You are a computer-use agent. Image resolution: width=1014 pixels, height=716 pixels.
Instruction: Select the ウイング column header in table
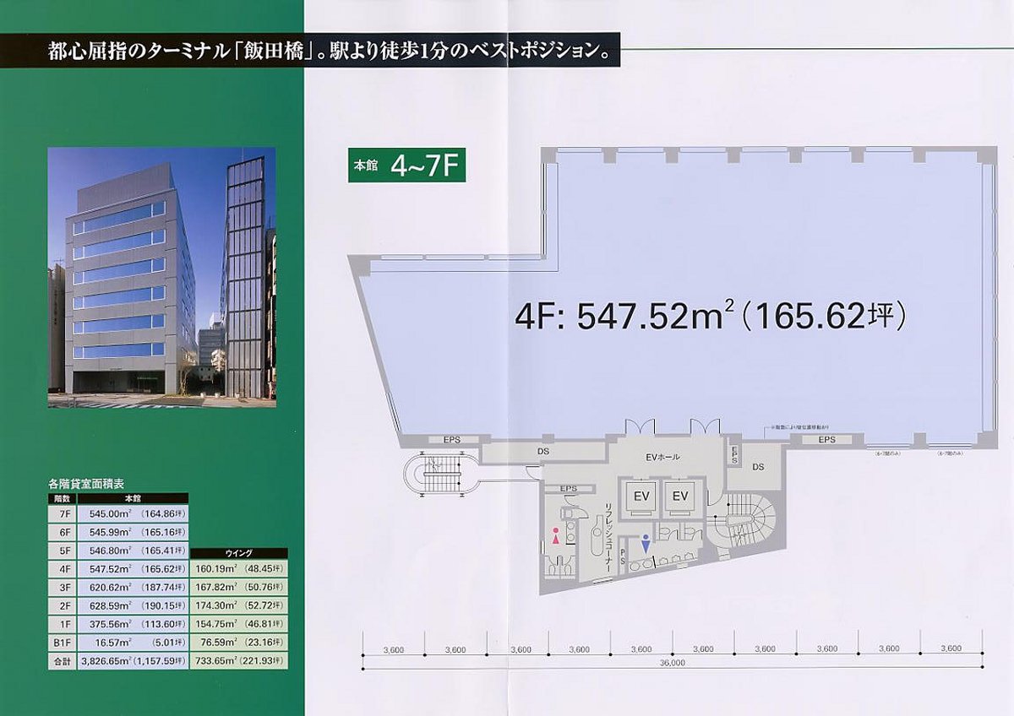tap(240, 554)
